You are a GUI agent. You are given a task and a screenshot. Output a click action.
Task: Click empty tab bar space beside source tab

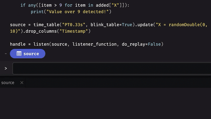(116, 83)
